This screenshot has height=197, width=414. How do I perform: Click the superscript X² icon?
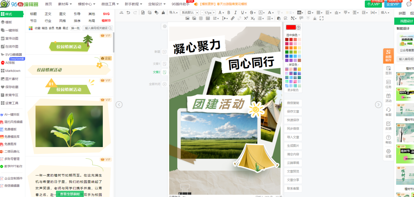pos(246,18)
